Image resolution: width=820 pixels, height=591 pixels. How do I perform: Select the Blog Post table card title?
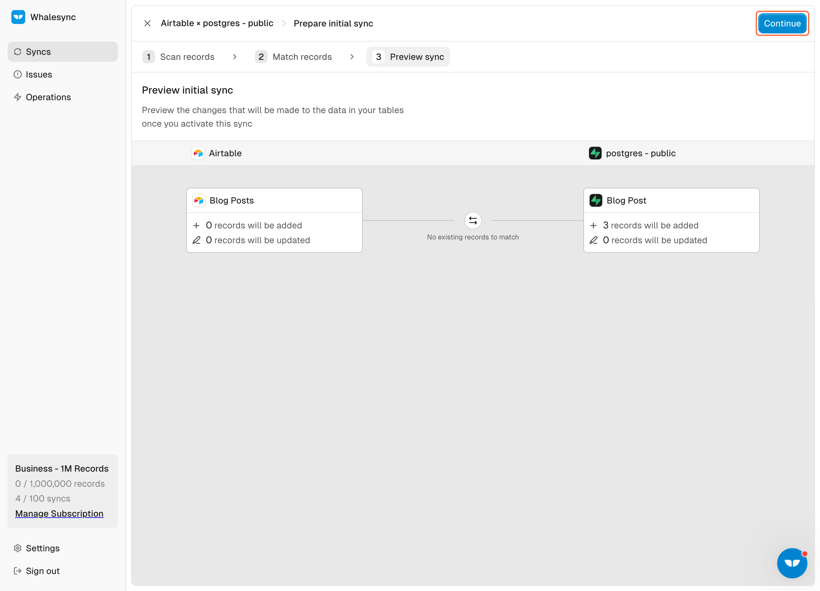tap(626, 201)
